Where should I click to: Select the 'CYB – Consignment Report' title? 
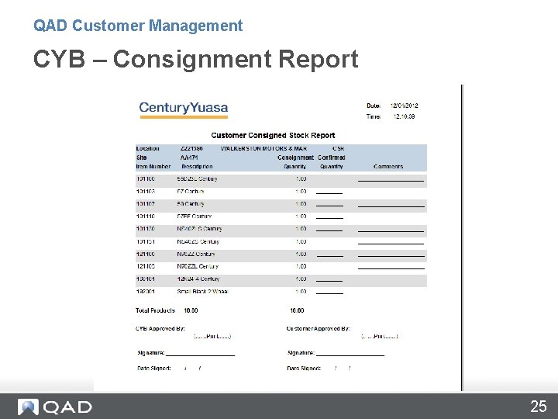click(196, 59)
